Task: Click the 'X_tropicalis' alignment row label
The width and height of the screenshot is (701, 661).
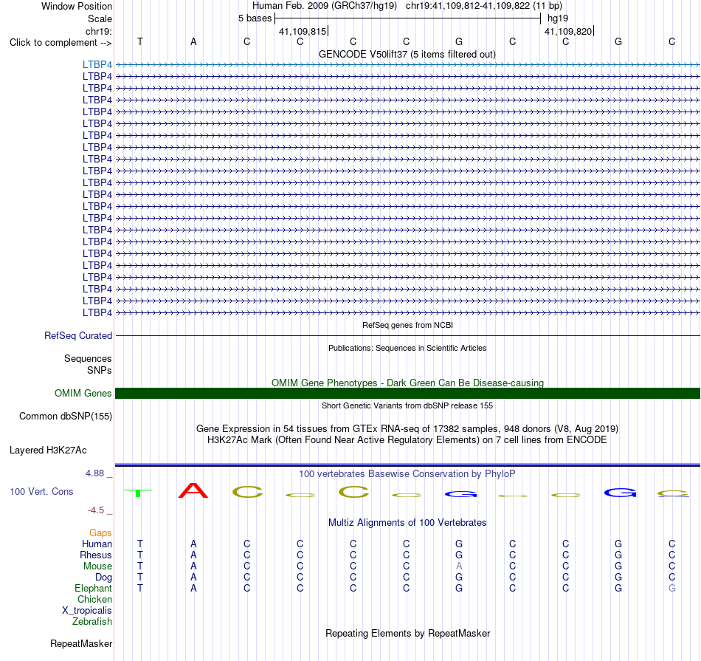Action: tap(87, 611)
